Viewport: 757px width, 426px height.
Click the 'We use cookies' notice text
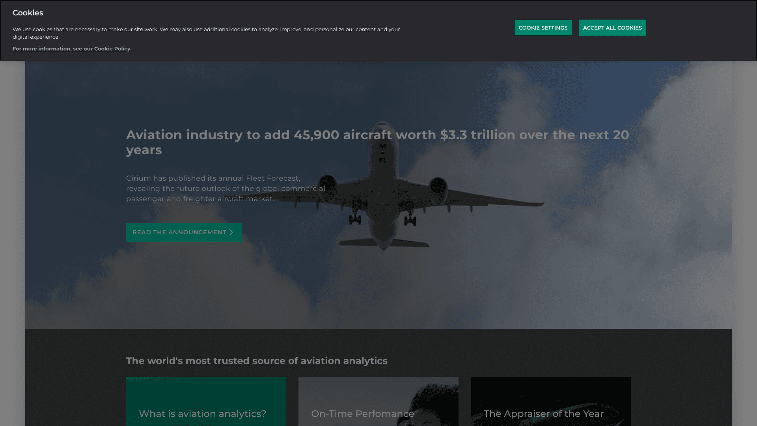point(206,33)
